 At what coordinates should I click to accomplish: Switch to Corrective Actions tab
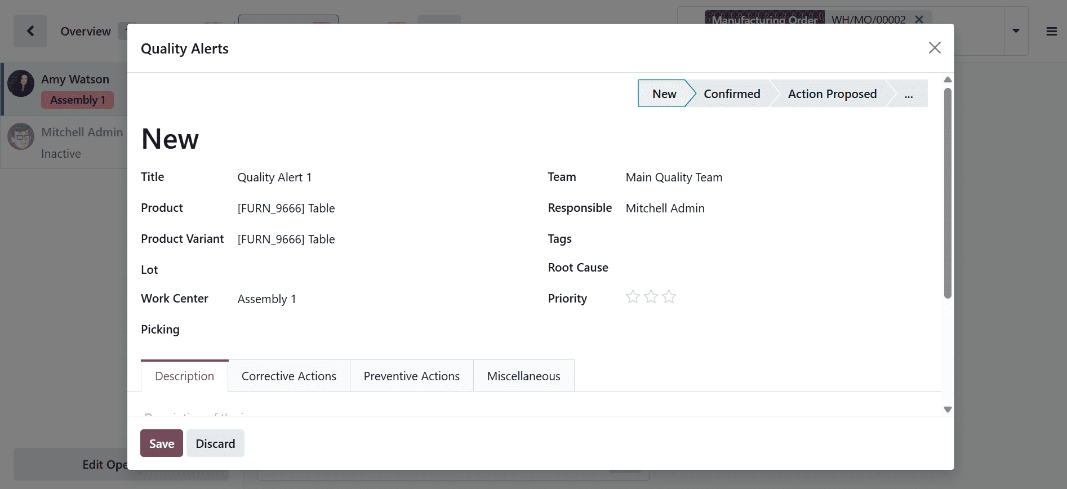[x=289, y=376]
